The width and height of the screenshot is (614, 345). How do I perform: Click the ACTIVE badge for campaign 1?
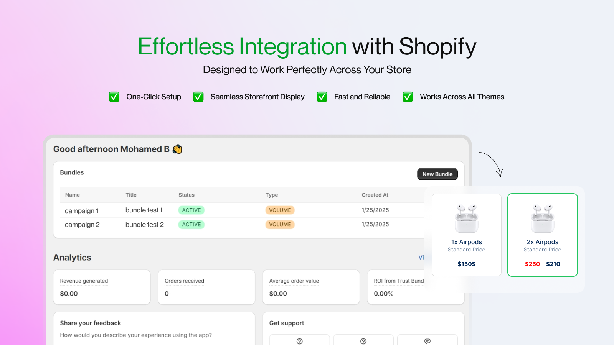point(191,210)
